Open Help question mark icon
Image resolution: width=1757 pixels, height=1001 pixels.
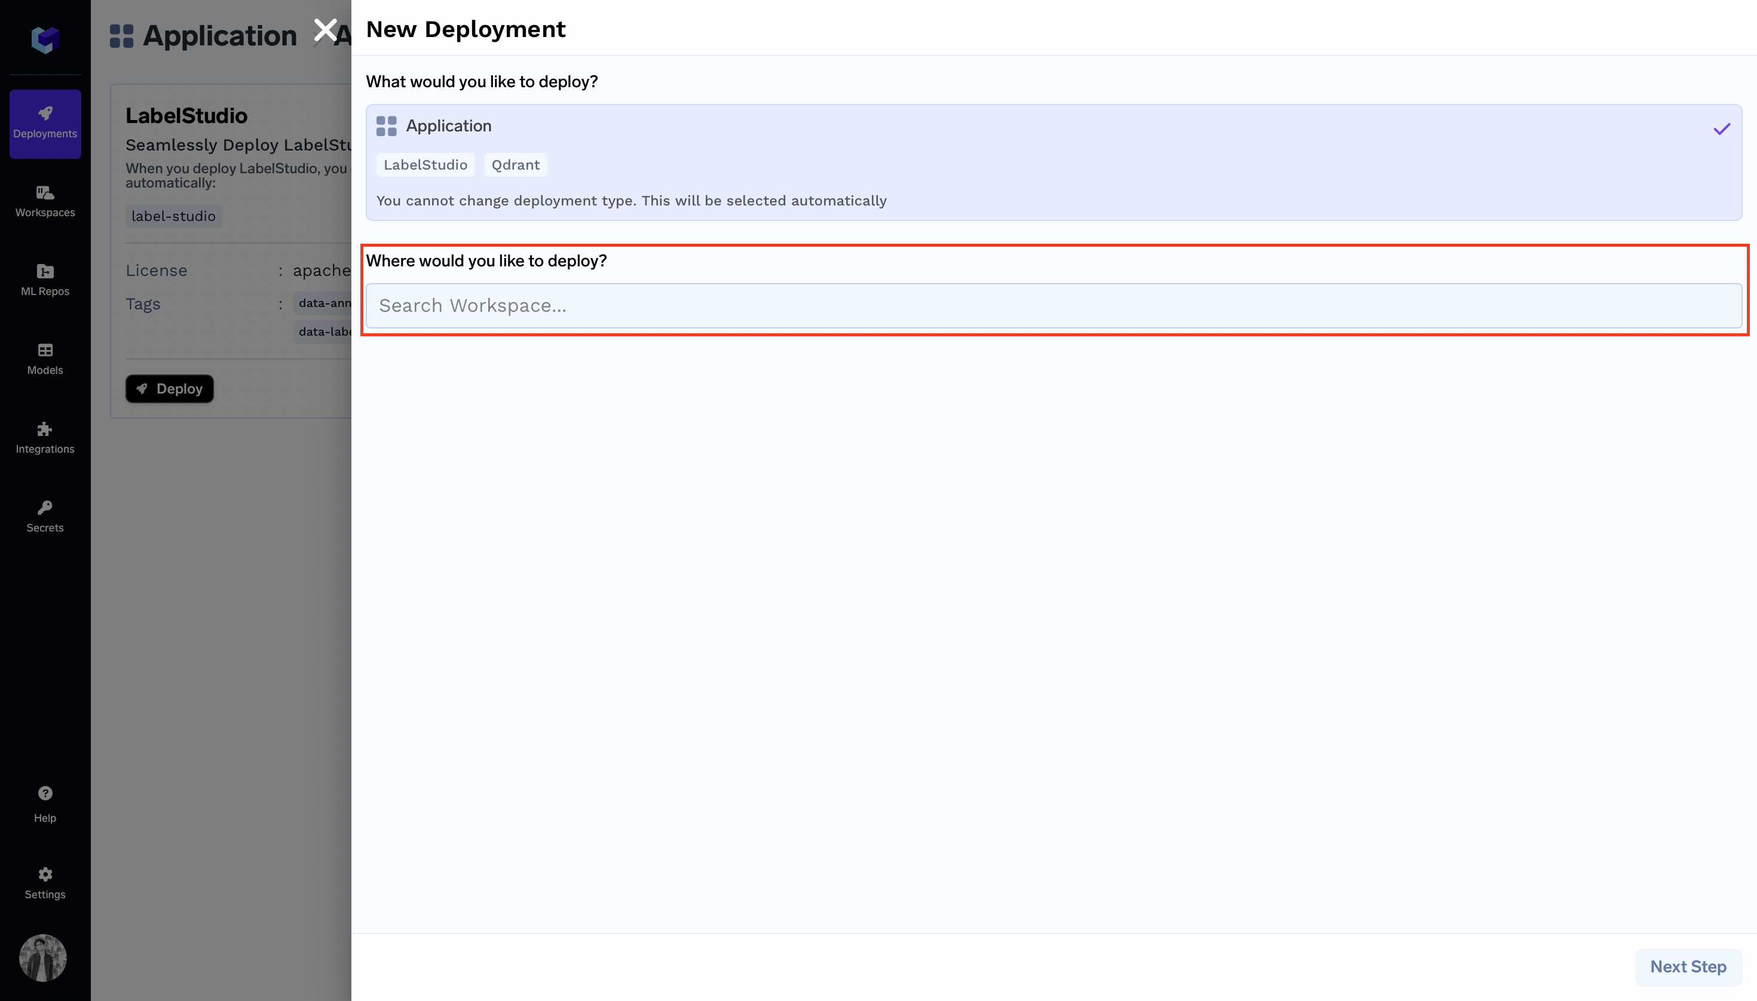tap(45, 793)
